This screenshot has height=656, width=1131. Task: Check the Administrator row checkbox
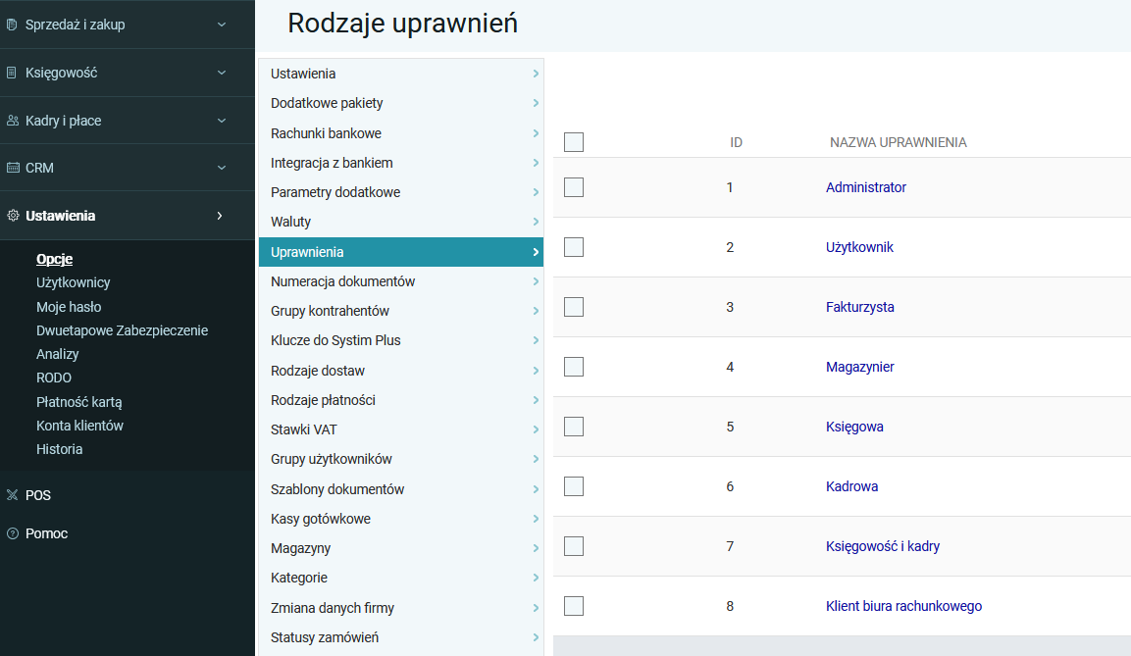pyautogui.click(x=574, y=187)
